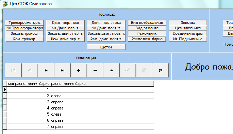The width and height of the screenshot is (233, 134).
Task: Select cell with code 3
Action: coord(29,102)
